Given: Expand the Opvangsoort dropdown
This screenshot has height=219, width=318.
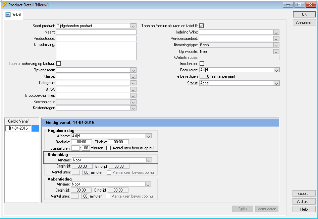Looking at the screenshot, I should click(133, 70).
